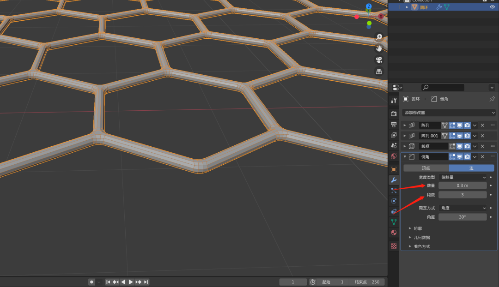499x287 pixels.
Task: Toggle viewport display for 倒角 modifier
Action: coord(460,157)
